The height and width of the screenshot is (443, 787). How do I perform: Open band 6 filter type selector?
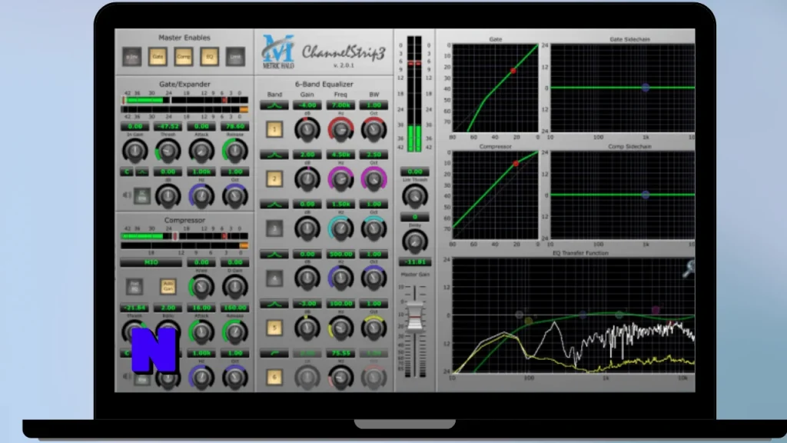point(274,354)
